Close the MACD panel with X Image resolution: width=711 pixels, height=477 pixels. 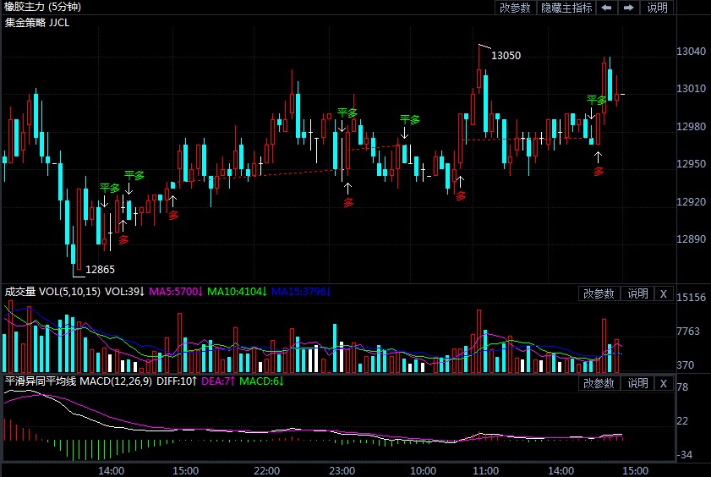[x=663, y=383]
